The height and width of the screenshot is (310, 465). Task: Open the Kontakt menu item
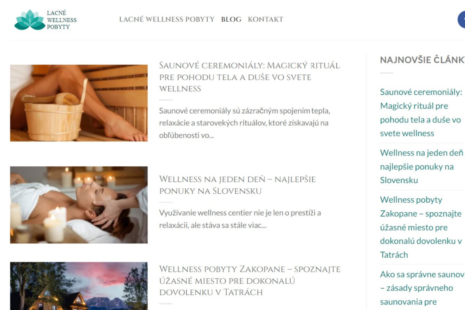click(x=265, y=19)
